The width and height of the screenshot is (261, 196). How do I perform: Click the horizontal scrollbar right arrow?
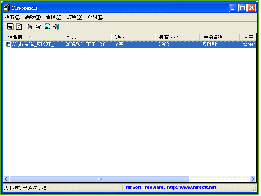tap(253, 179)
